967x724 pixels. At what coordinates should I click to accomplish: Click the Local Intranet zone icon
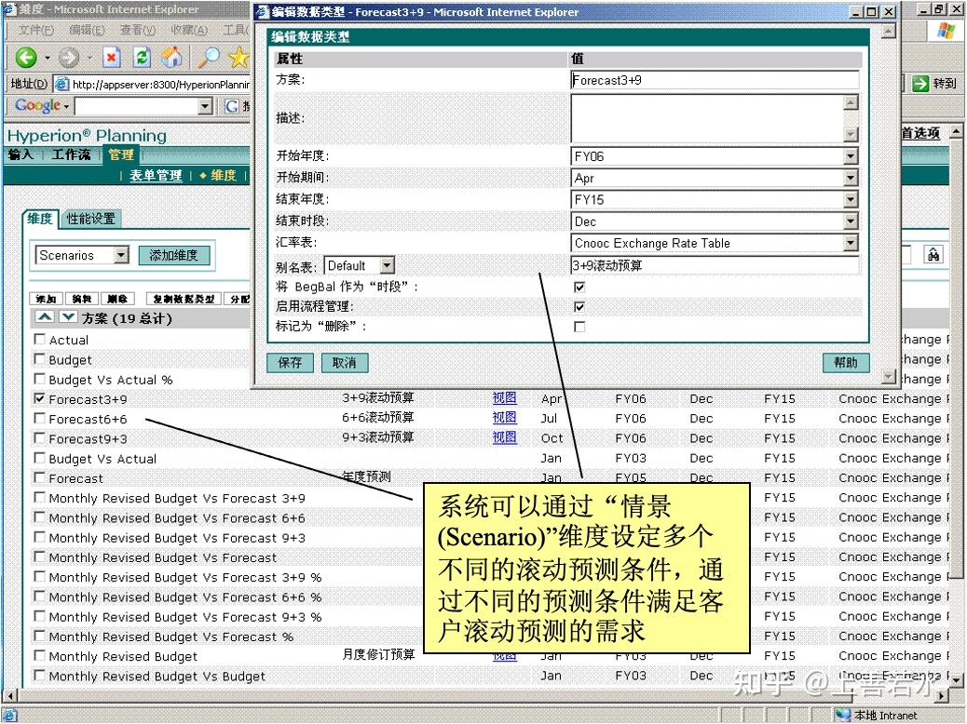tap(843, 715)
